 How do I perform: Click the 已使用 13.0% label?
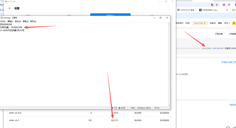pos(230,48)
